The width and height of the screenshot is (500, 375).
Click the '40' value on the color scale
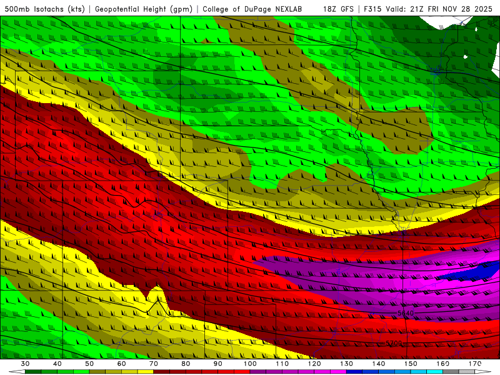coord(57,364)
